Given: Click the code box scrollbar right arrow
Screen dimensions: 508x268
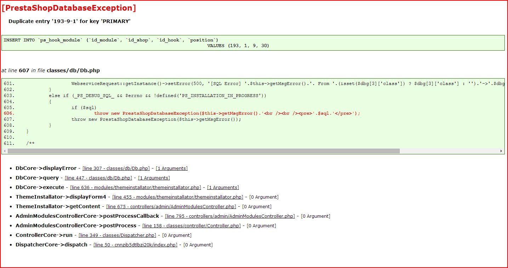Looking at the screenshot, I should (501, 151).
